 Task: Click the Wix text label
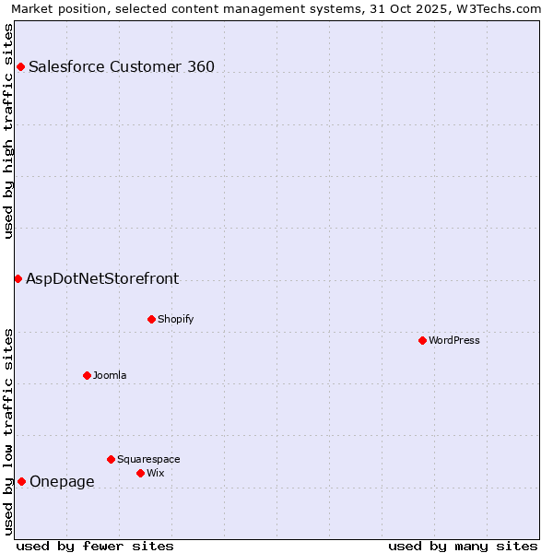pos(155,473)
